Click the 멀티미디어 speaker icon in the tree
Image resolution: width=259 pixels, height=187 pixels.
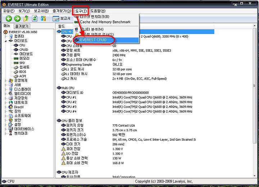coord(11,93)
